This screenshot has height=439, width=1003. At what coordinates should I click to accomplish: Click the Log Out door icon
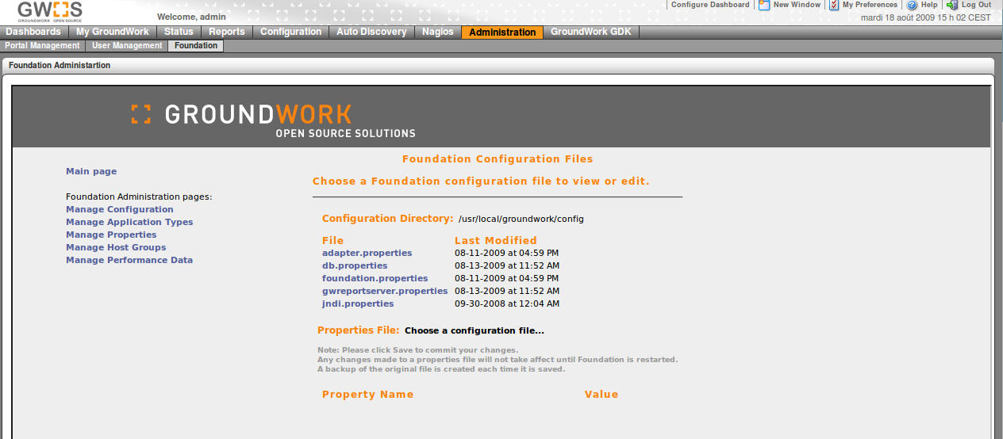tap(952, 5)
